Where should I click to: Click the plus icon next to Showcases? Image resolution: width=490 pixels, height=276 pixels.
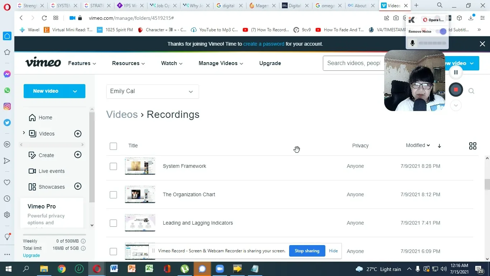[78, 186]
